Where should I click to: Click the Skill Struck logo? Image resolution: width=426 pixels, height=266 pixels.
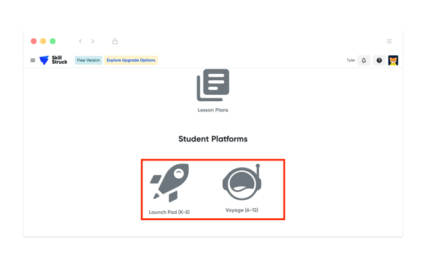point(53,60)
